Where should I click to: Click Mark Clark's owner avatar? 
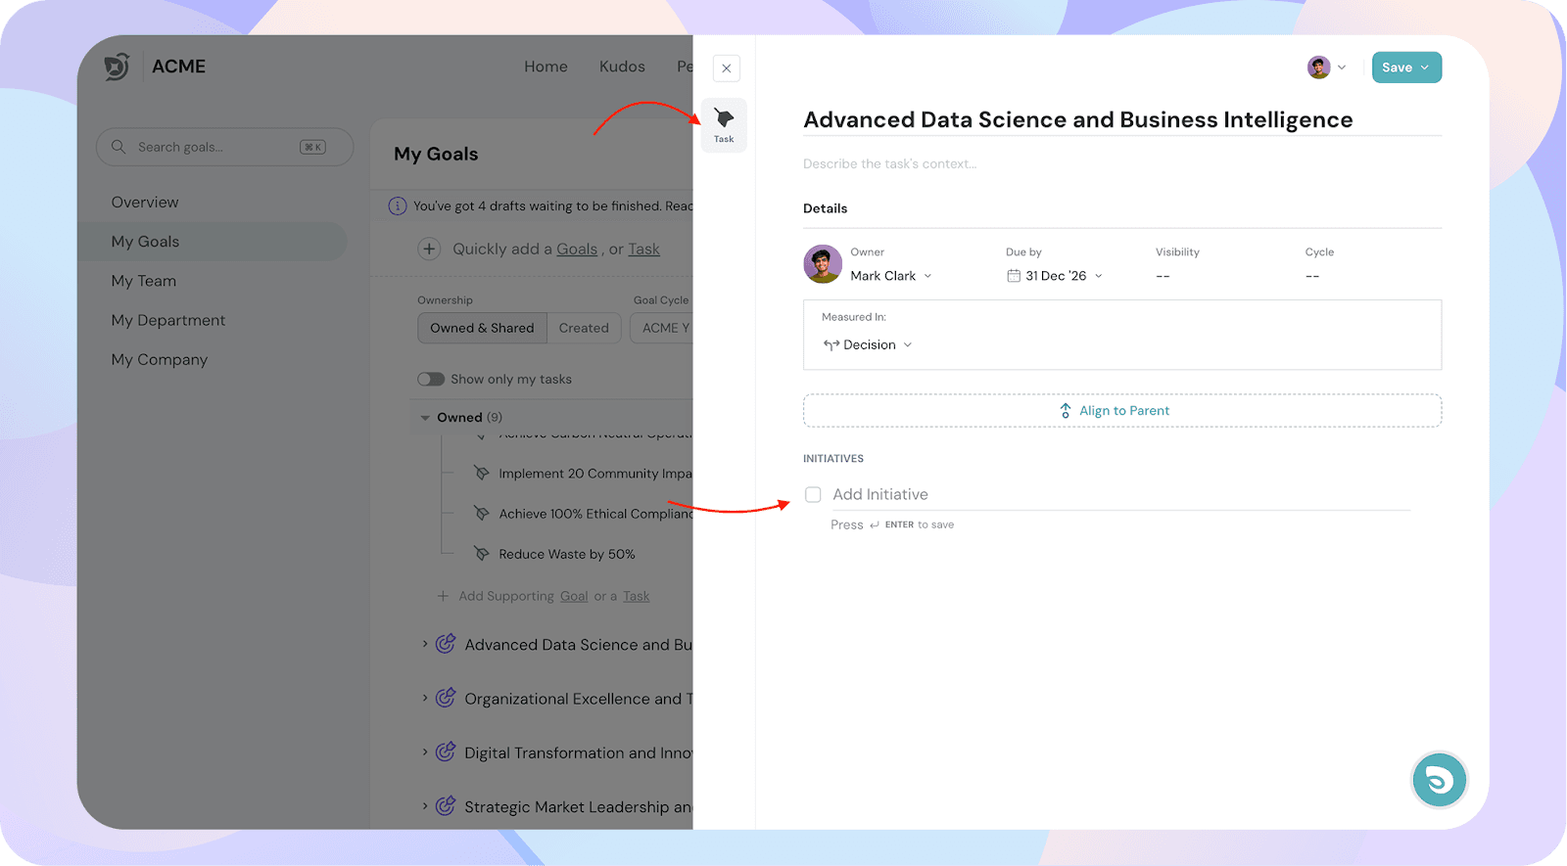click(823, 264)
